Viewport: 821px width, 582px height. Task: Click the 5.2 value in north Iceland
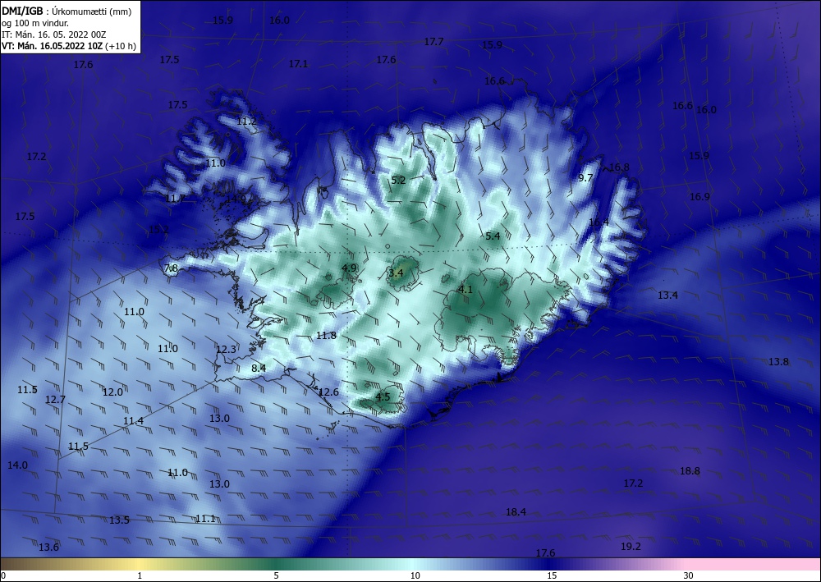tap(398, 180)
